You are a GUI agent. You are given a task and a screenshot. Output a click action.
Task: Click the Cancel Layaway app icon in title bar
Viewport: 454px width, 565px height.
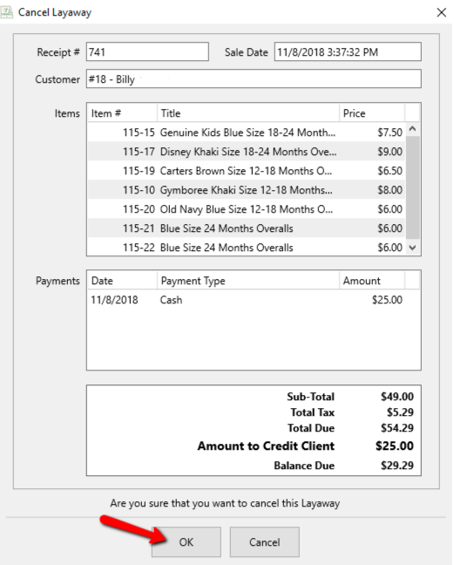6,12
